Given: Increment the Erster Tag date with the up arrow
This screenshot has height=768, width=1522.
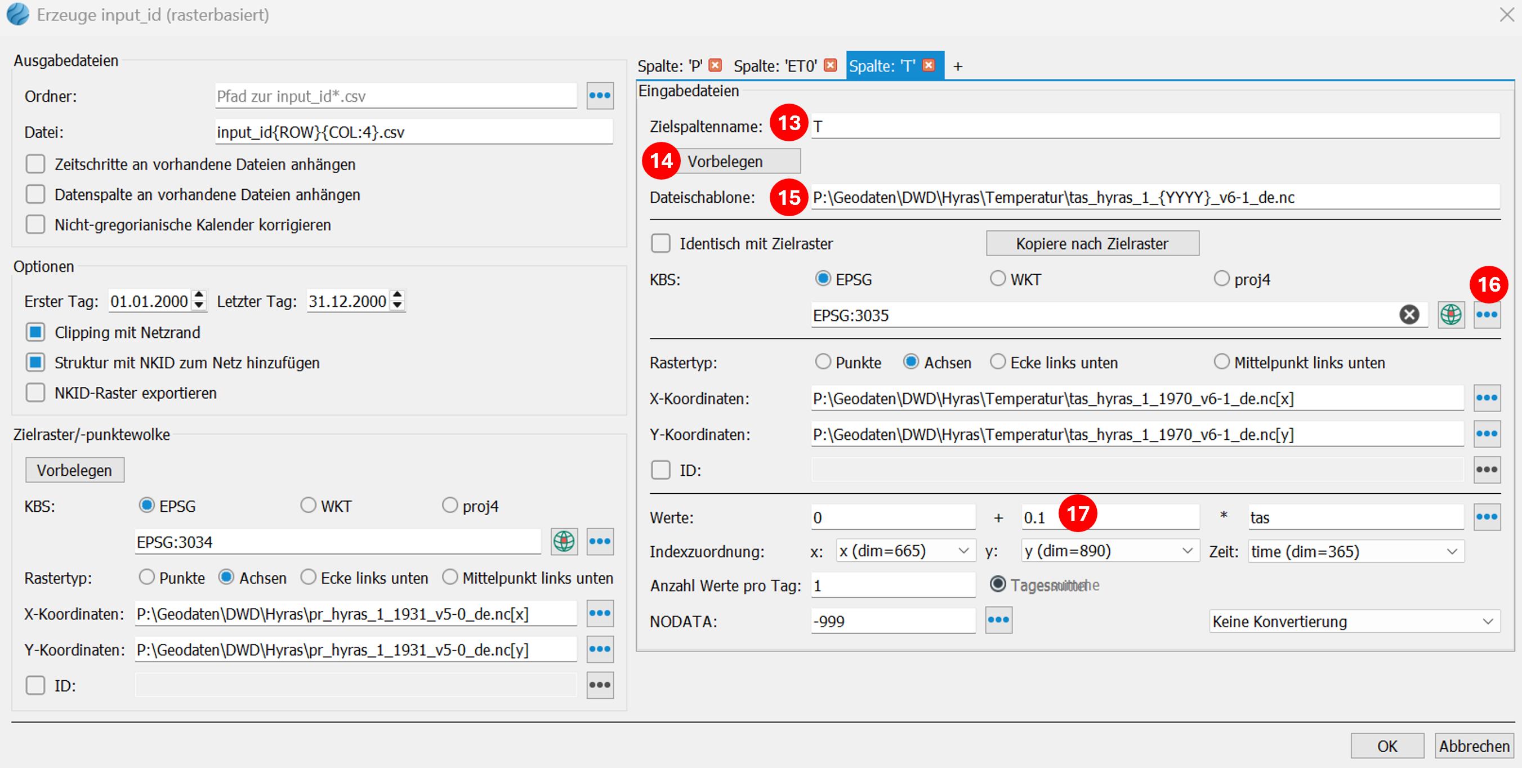Looking at the screenshot, I should [199, 295].
